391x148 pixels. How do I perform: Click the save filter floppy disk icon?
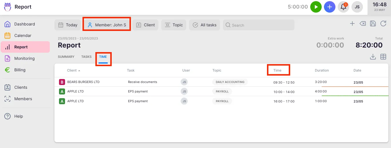[373, 24]
